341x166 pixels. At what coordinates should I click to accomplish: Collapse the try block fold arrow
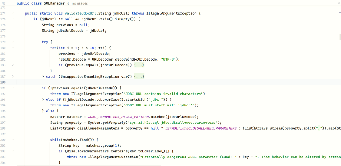tap(13, 42)
